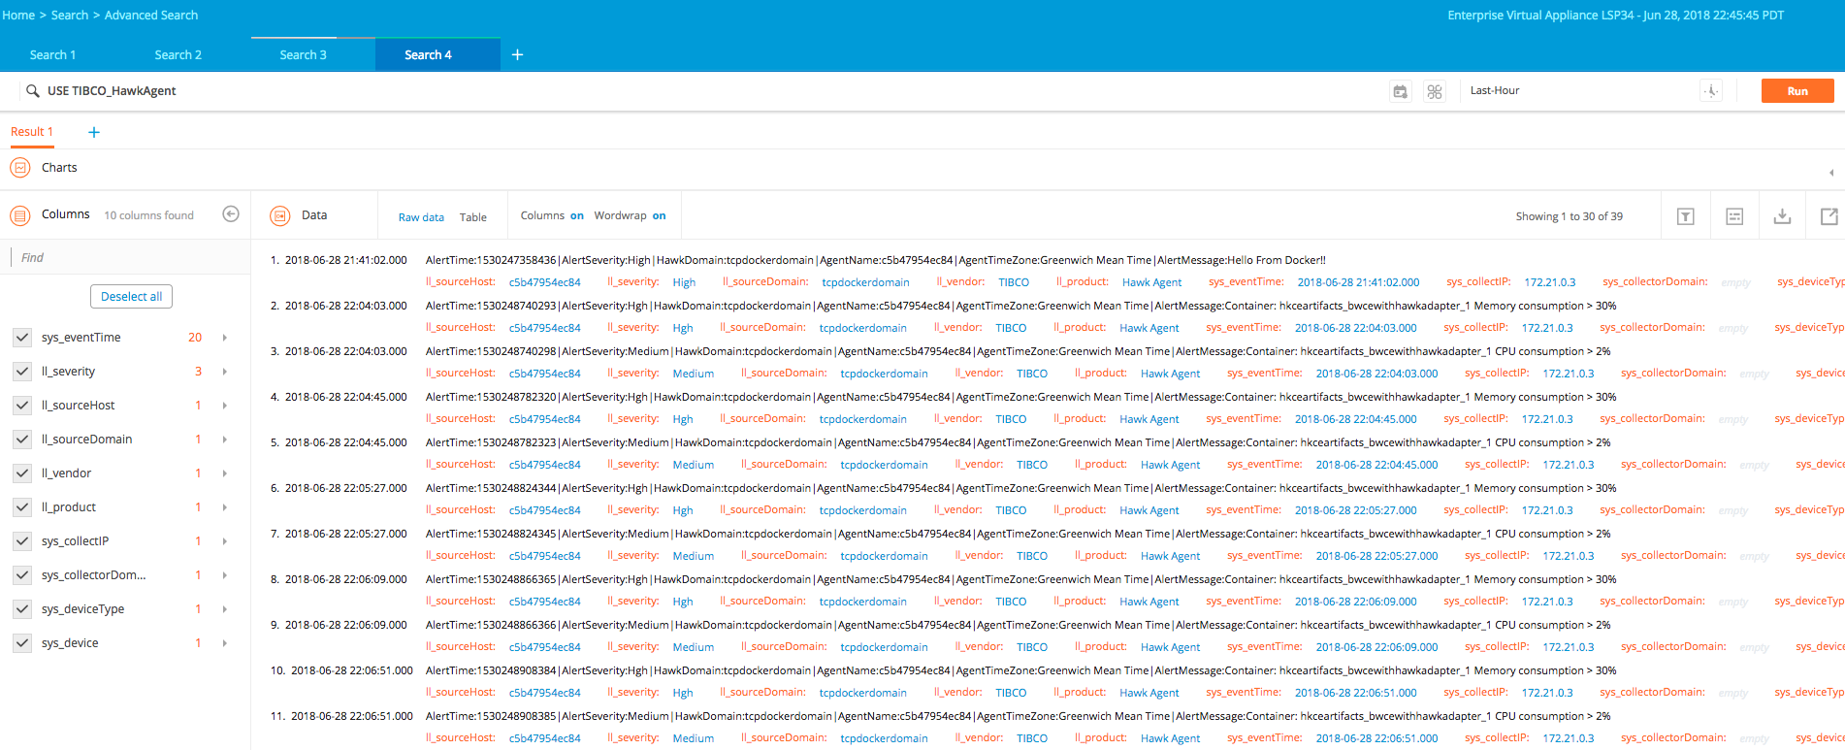Open the calendar date picker icon
The width and height of the screenshot is (1845, 750).
click(1400, 91)
